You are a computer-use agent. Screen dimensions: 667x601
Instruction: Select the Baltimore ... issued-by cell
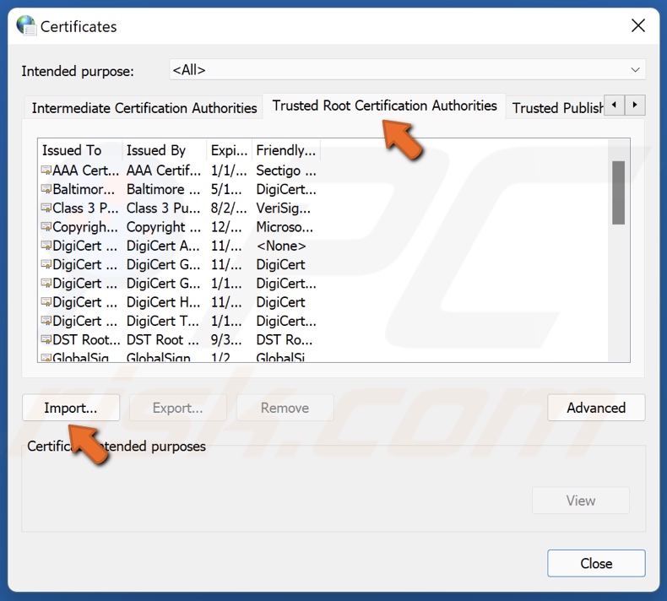(x=163, y=189)
